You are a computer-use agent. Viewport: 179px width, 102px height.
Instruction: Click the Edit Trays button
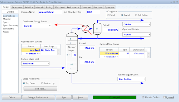pos(41,89)
